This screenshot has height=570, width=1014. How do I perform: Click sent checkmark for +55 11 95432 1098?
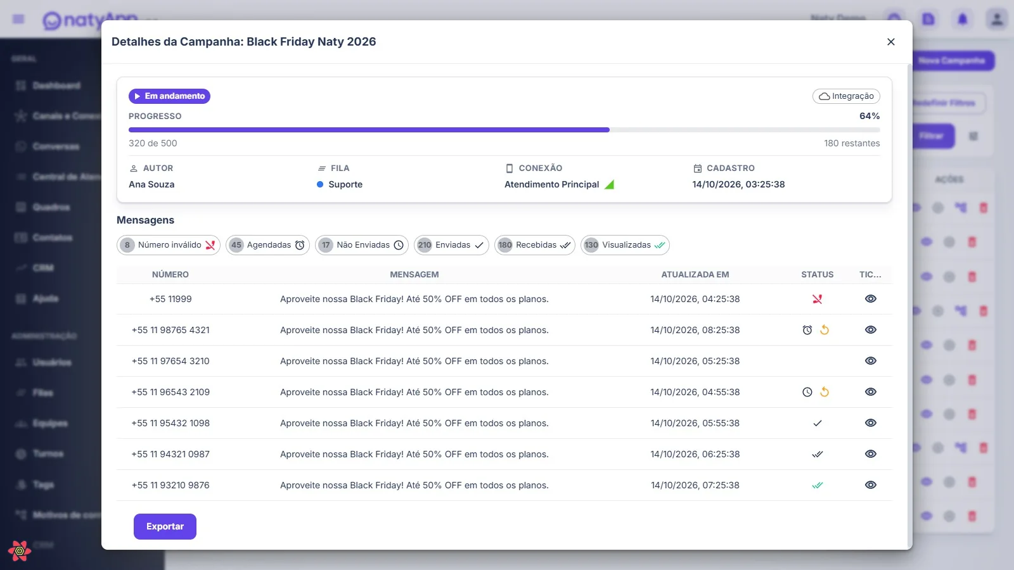click(818, 423)
